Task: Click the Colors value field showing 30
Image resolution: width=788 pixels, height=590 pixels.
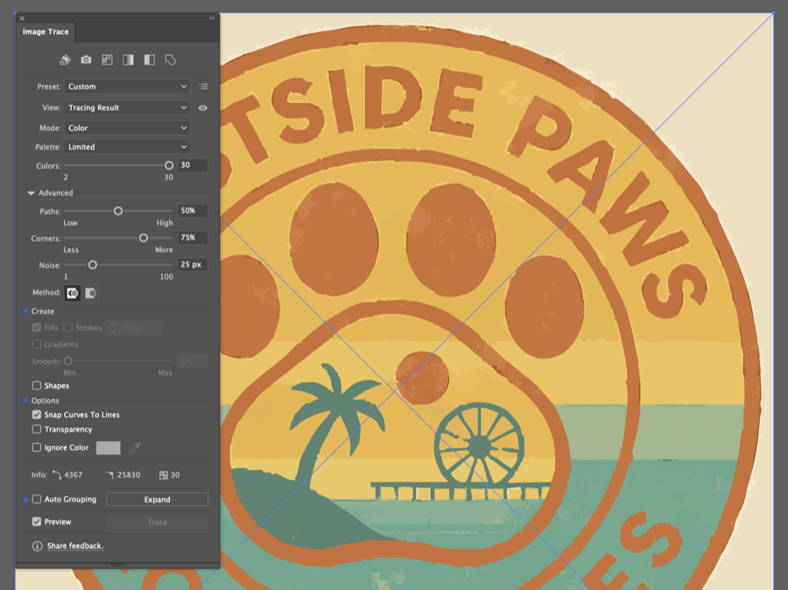Action: tap(193, 165)
